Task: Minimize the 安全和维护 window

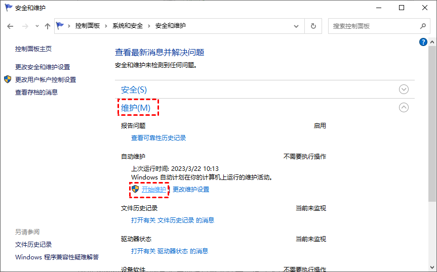Action: [378, 8]
